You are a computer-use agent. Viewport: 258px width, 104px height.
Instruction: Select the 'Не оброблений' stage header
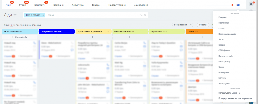20,31
